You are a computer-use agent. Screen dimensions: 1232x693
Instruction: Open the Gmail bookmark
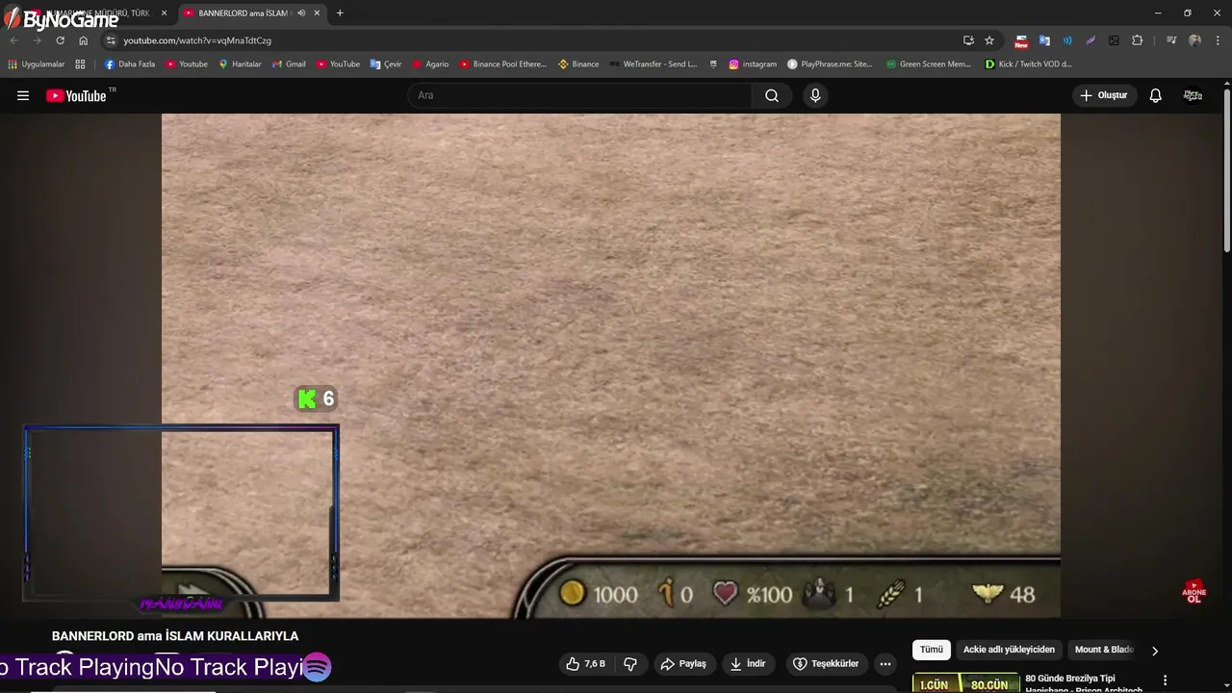pyautogui.click(x=289, y=64)
